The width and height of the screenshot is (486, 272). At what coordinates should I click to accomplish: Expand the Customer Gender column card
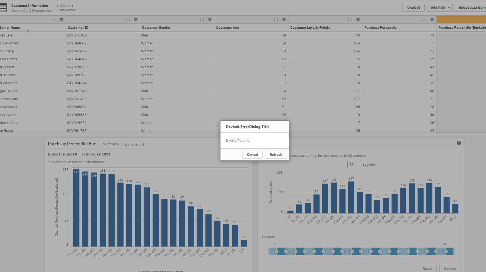pyautogui.click(x=202, y=19)
